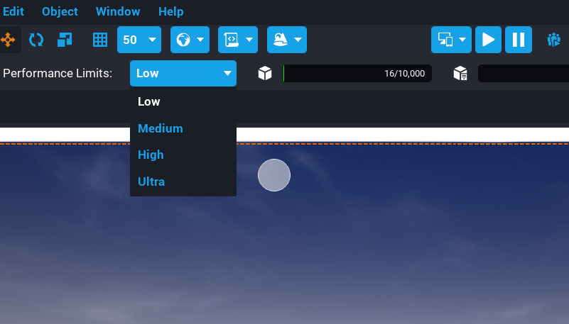Open the Object menu
The height and width of the screenshot is (324, 569).
point(60,11)
